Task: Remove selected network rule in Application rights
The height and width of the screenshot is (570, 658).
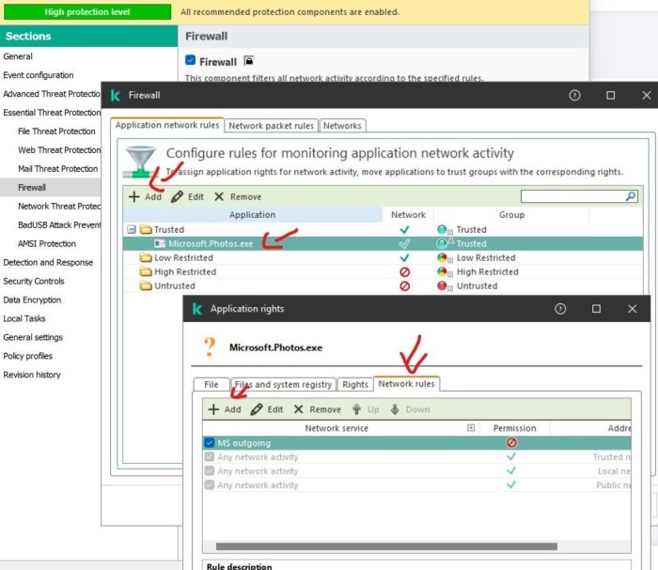Action: [318, 409]
